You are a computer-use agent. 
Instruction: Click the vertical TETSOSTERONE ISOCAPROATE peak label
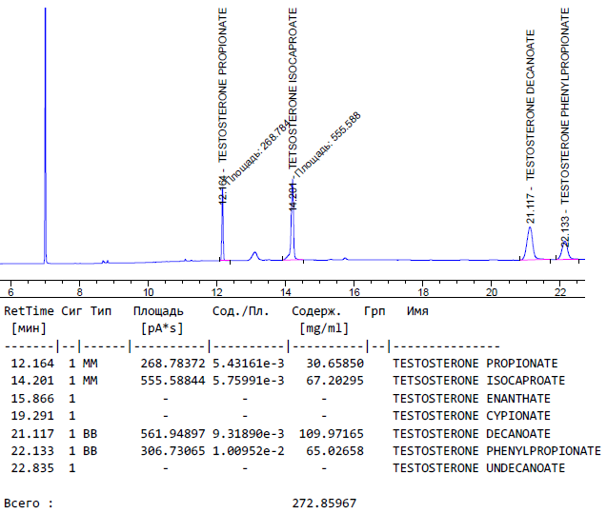[x=293, y=86]
